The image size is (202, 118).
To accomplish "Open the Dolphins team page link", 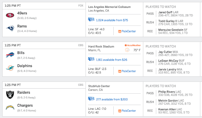I will (x=25, y=66).
